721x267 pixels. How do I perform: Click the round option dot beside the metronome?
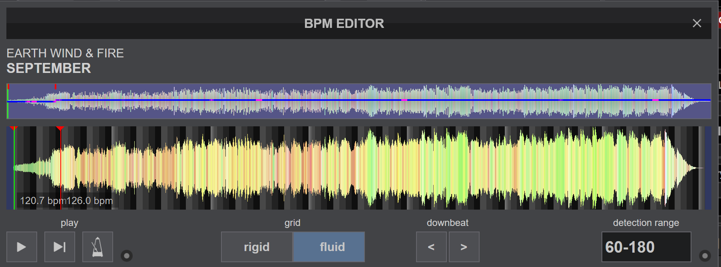[127, 255]
